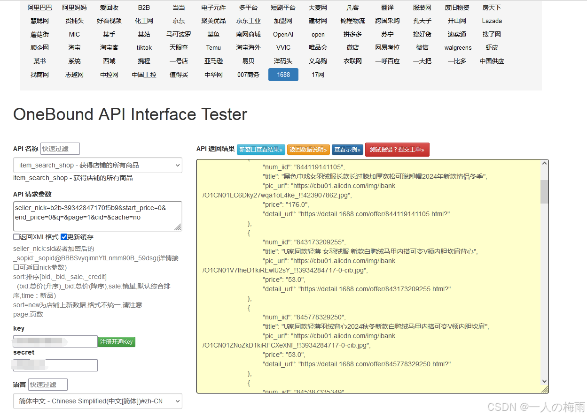Click title text starting 黑色中戏女羽绒服
This screenshot has width=587, height=416.
pos(384,176)
